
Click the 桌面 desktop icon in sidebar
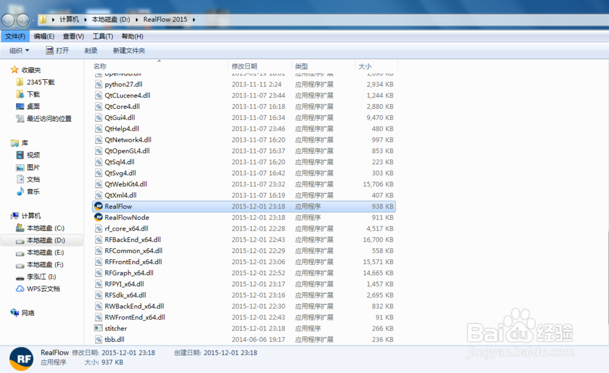coord(20,106)
